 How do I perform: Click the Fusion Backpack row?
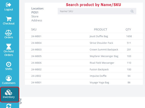pyautogui.click(x=84, y=69)
